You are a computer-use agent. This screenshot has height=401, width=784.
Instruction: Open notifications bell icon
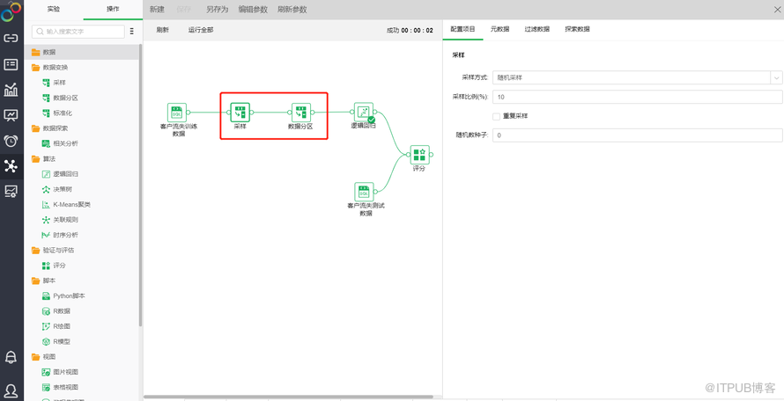11,357
